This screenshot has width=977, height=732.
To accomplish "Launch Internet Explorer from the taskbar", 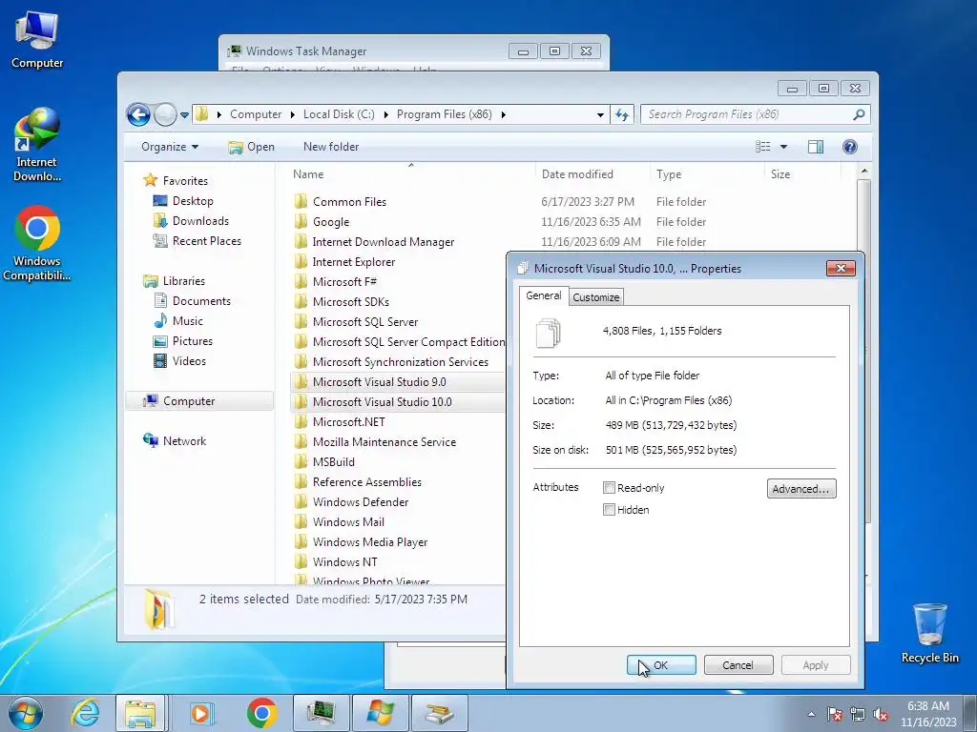I will click(84, 713).
